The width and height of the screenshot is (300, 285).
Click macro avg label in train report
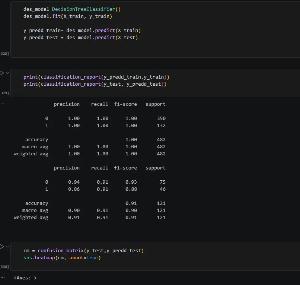pyautogui.click(x=35, y=147)
